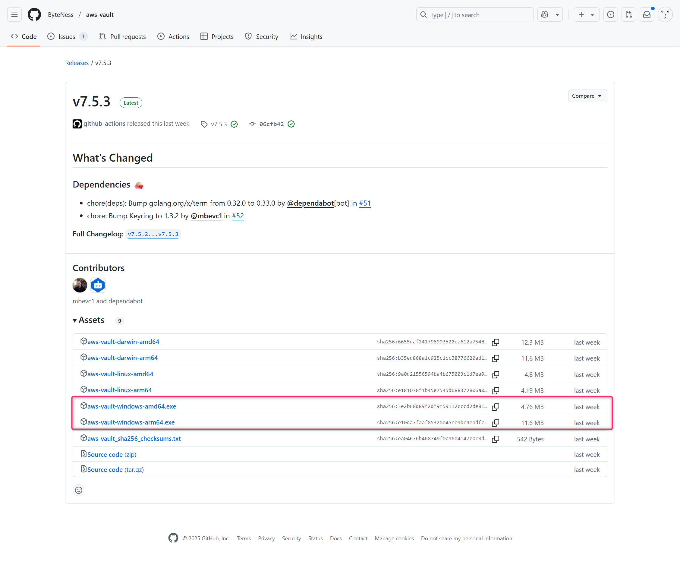This screenshot has height=562, width=680.
Task: Open the Pull requests tab
Action: pyautogui.click(x=123, y=36)
